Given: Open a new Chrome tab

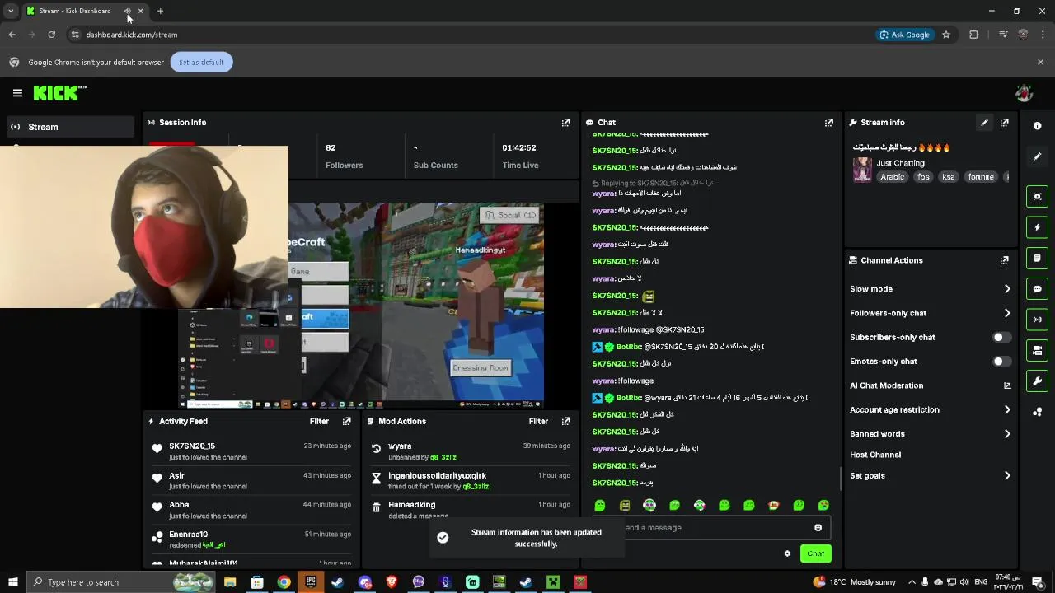Looking at the screenshot, I should (160, 11).
